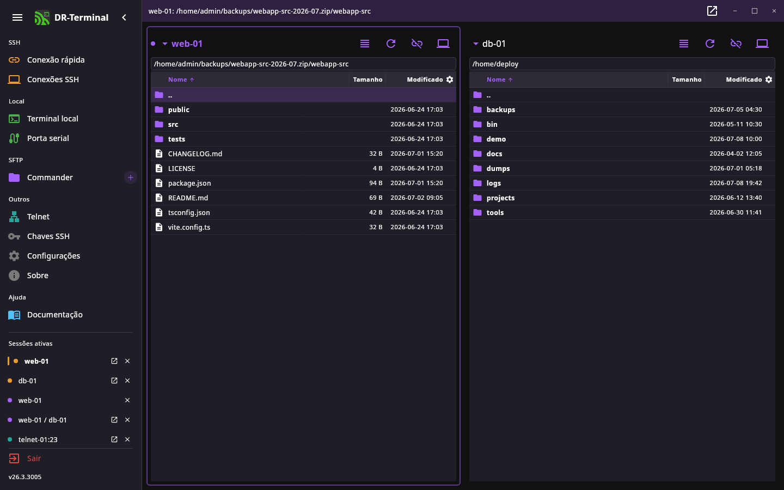The image size is (784, 490).
Task: Click the Sair logout button
Action: click(70, 458)
